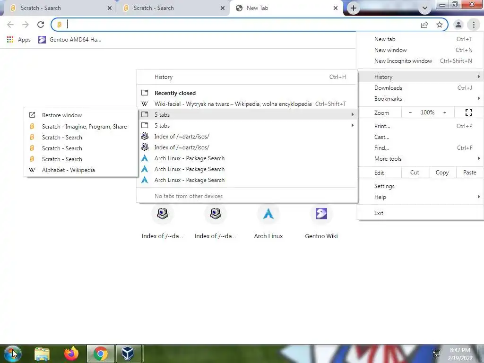484x363 pixels.
Task: Click the Cut button in Edit row
Action: pyautogui.click(x=415, y=173)
